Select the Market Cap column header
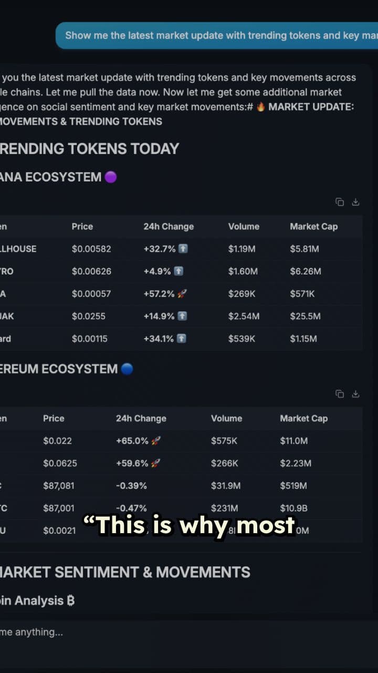378x673 pixels. pyautogui.click(x=313, y=226)
